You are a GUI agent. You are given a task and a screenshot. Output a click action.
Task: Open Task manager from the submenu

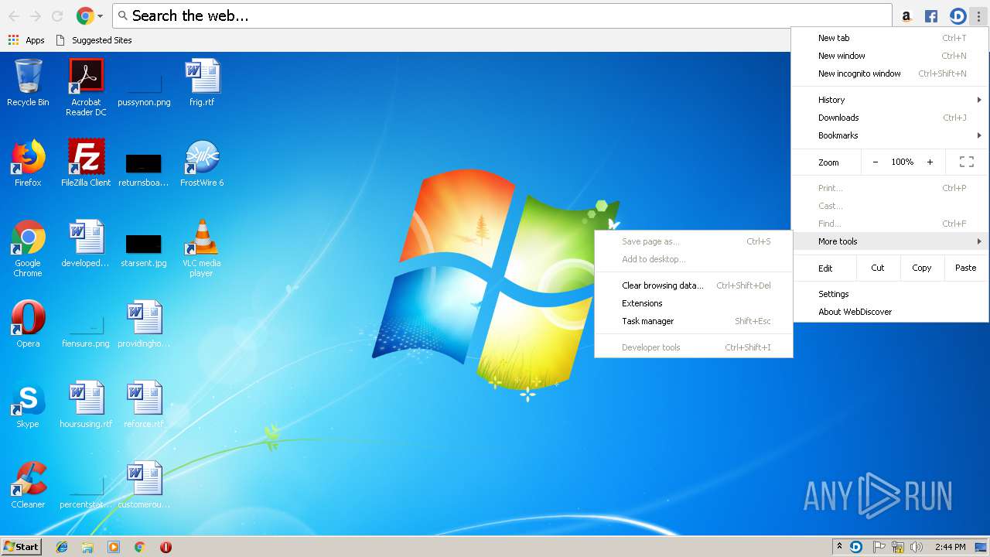[x=694, y=321]
